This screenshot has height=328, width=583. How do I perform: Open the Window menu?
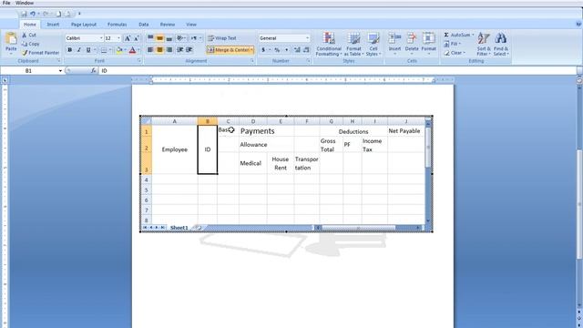pos(25,3)
